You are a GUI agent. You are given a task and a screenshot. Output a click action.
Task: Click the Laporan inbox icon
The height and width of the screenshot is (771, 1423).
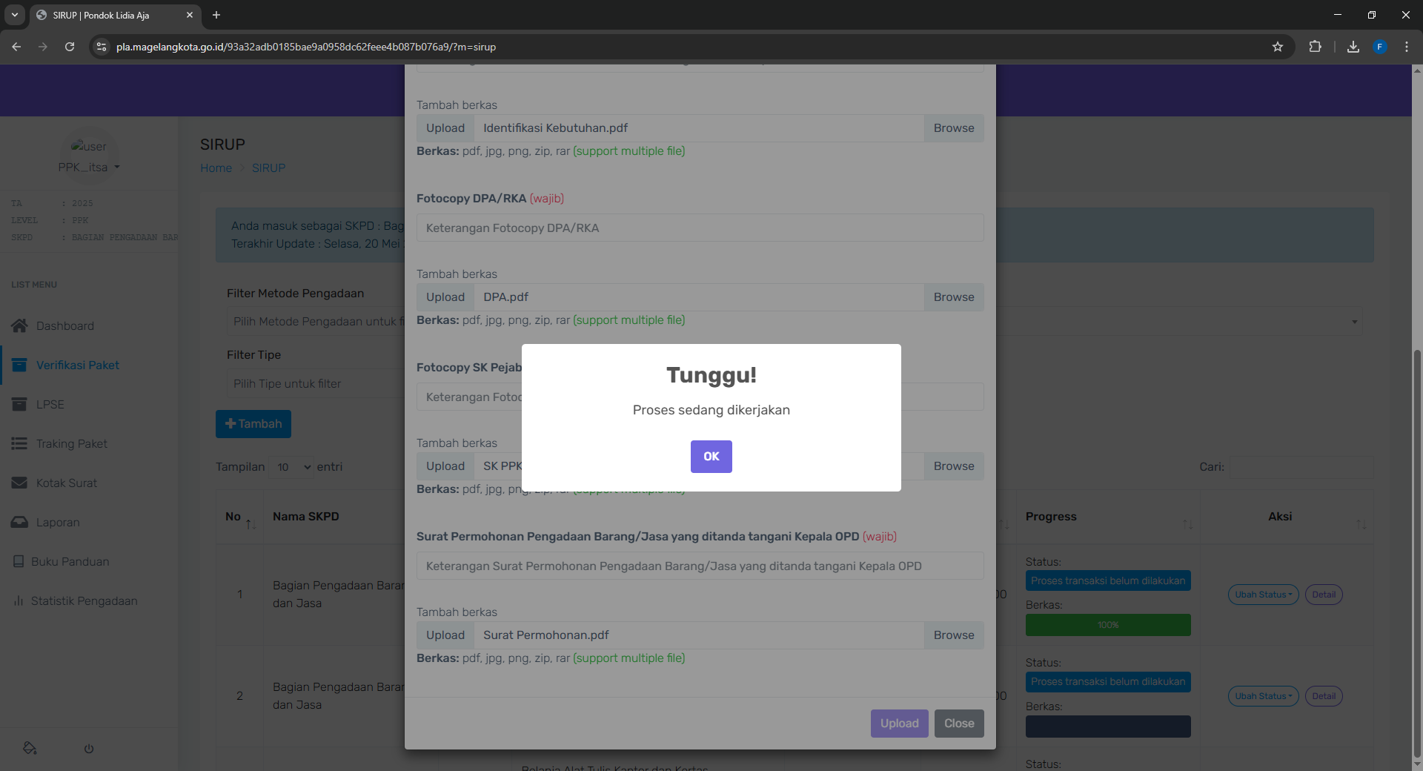(x=20, y=522)
